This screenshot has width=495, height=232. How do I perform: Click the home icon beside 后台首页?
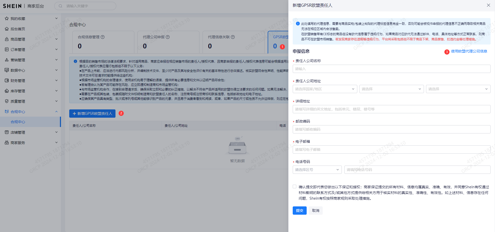7,29
